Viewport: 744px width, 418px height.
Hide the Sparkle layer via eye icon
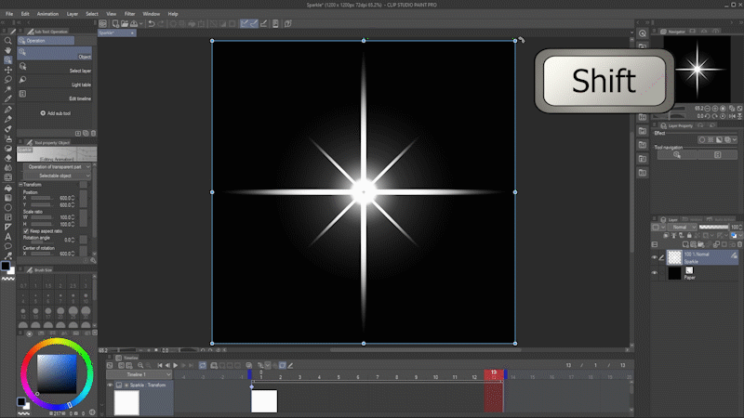(x=654, y=256)
